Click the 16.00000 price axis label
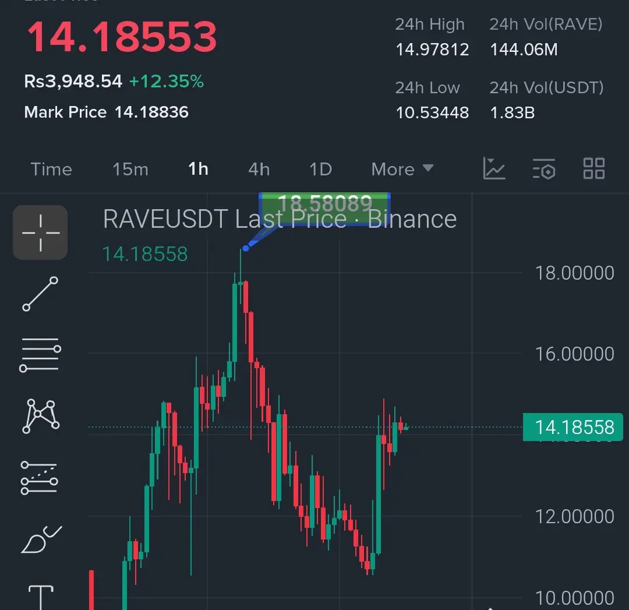The width and height of the screenshot is (629, 610). coord(574,354)
